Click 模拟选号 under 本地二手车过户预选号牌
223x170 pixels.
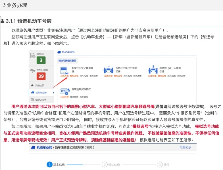tap(118, 76)
